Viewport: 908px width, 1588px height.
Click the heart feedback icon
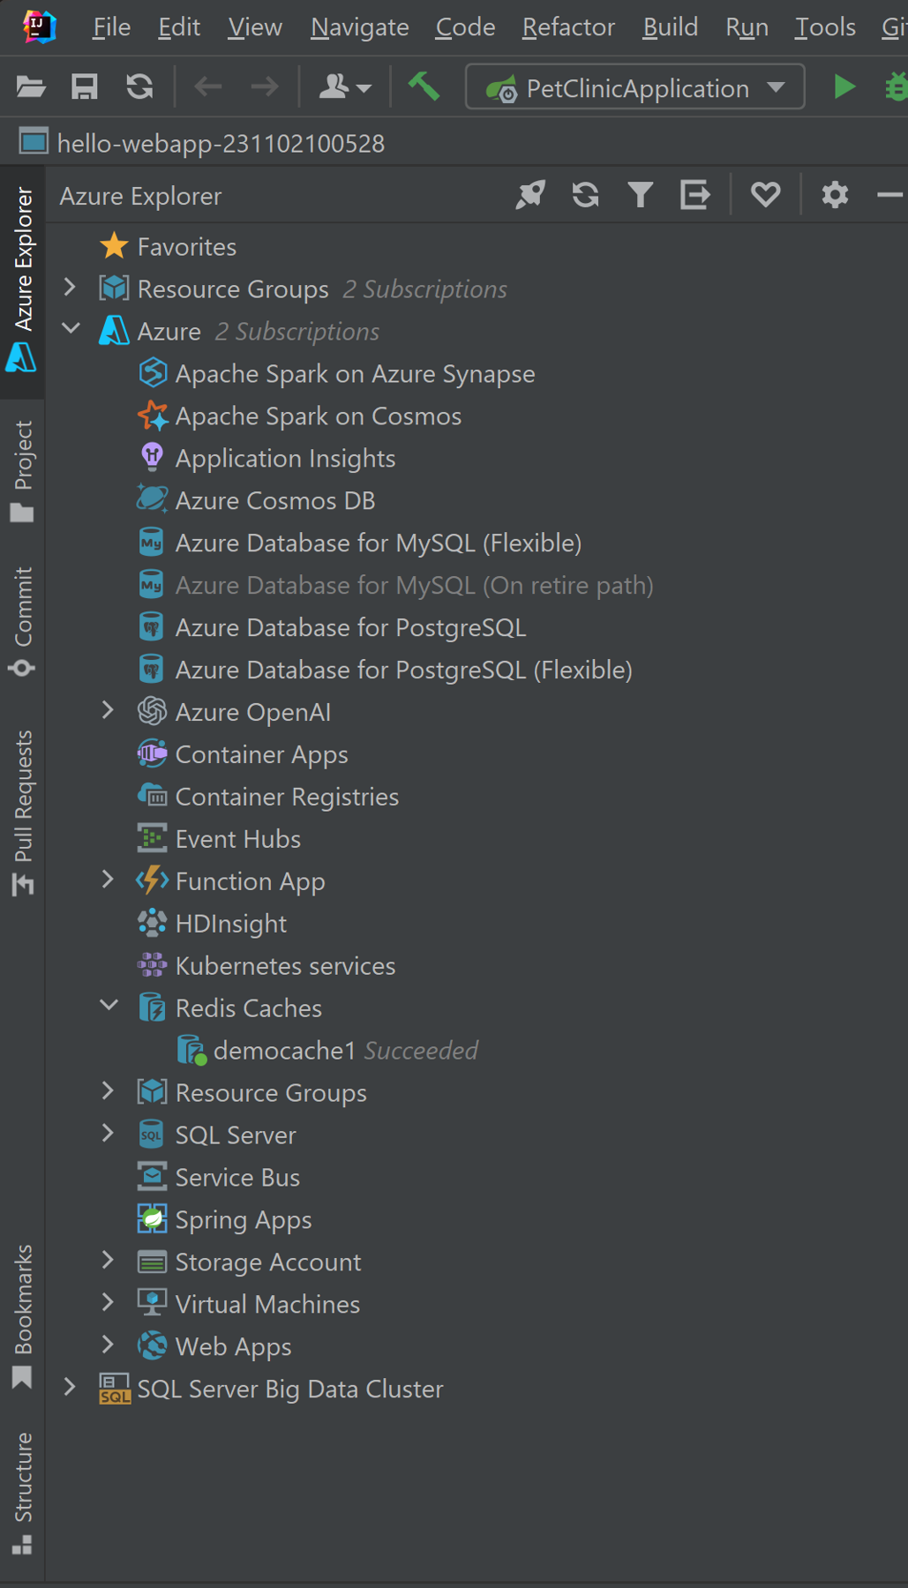pyautogui.click(x=765, y=195)
